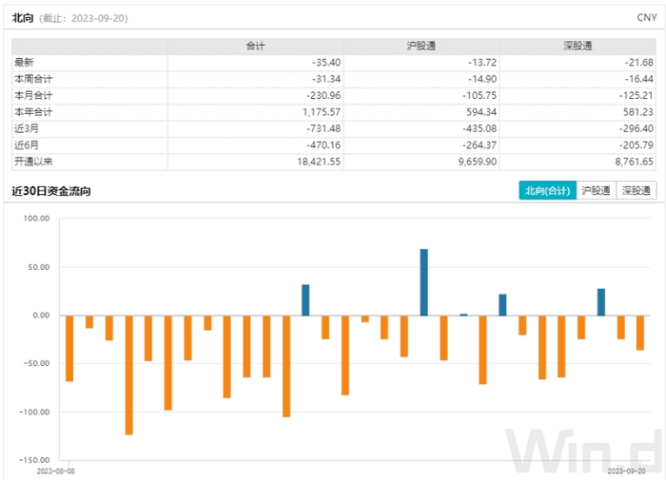Switch to the 深股通 chart tab
Viewport: 666px width, 480px height.
[x=637, y=190]
